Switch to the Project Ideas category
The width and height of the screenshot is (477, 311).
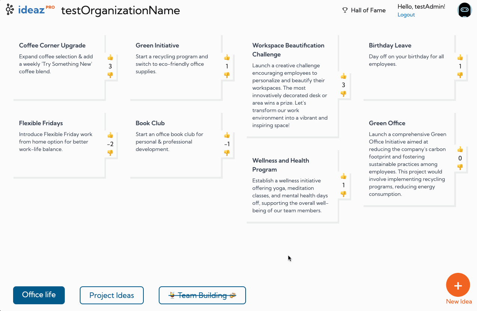[x=112, y=295]
